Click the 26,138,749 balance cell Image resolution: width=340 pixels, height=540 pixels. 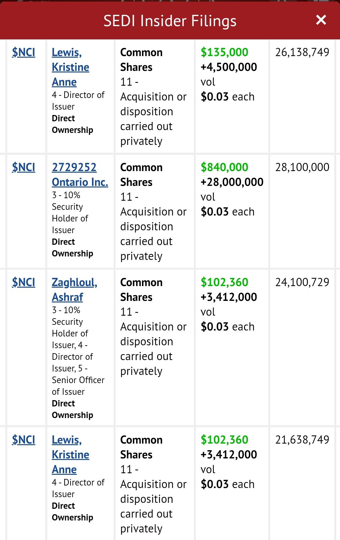(x=302, y=52)
